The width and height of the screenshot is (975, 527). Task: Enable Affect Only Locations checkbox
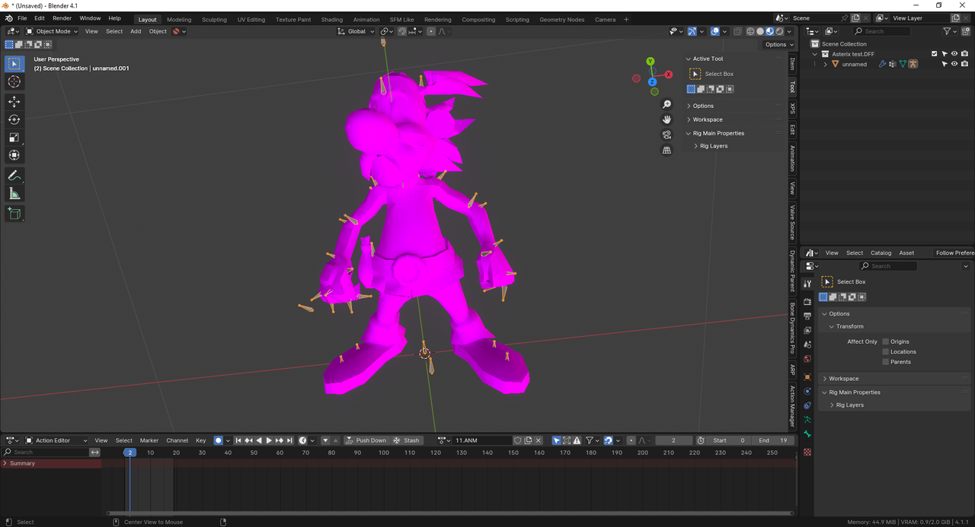pos(885,351)
